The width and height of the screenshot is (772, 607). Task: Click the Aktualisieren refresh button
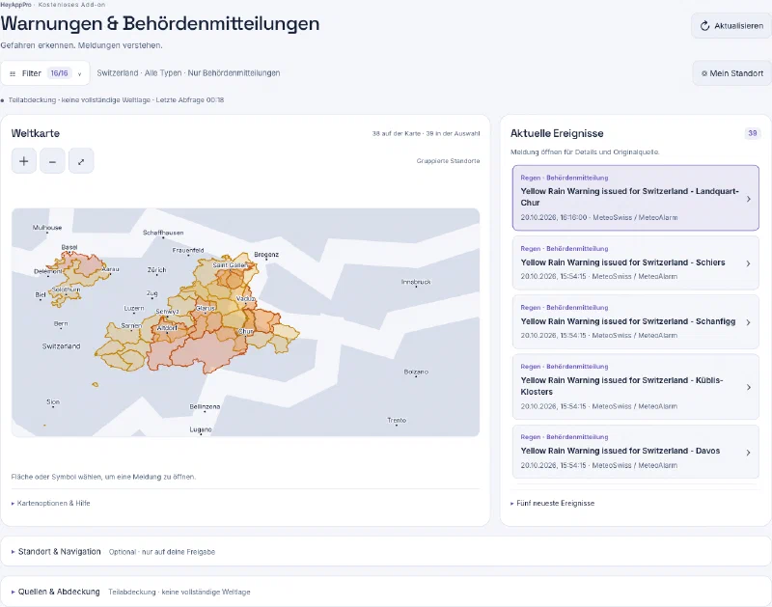click(x=731, y=26)
